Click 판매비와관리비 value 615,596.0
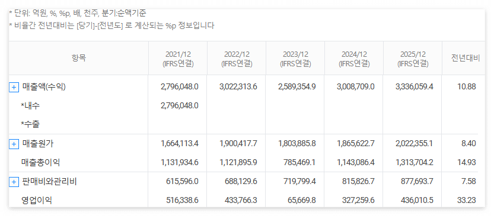 click(x=182, y=182)
